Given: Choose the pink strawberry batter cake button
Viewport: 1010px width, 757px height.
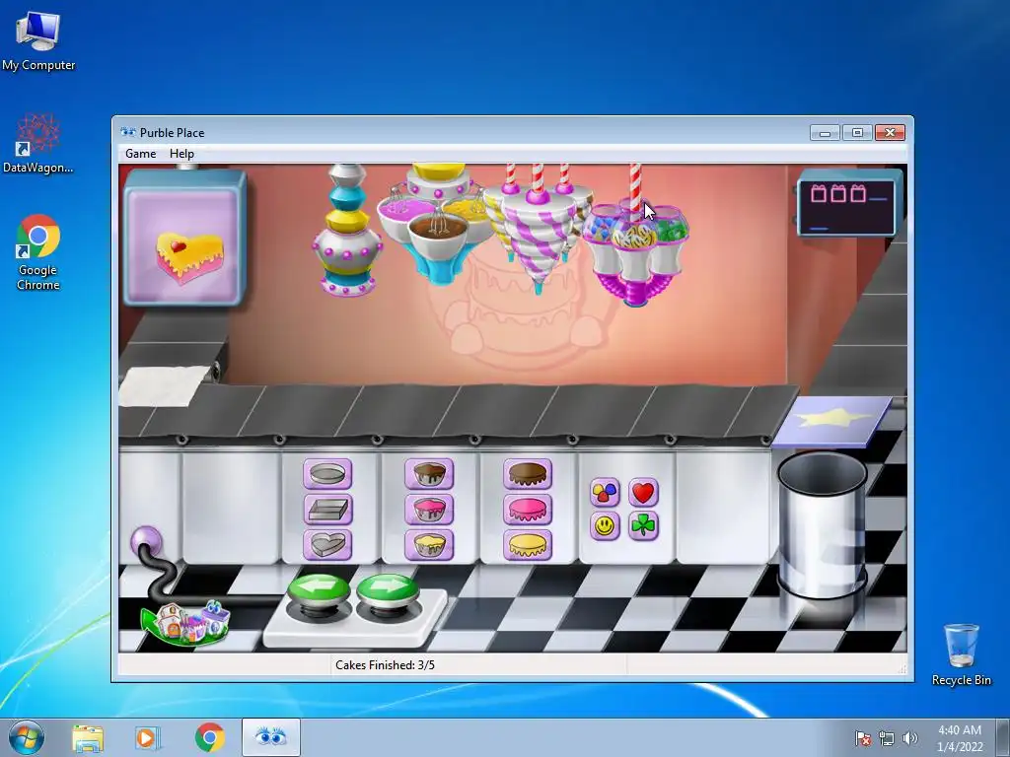Looking at the screenshot, I should pos(429,510).
